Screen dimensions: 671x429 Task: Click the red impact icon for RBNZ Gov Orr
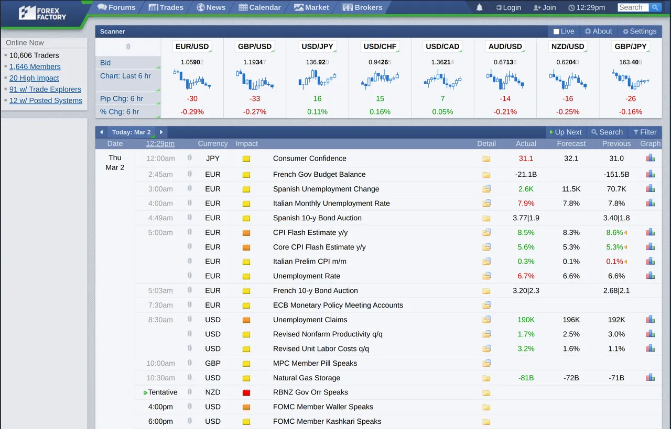pyautogui.click(x=246, y=392)
